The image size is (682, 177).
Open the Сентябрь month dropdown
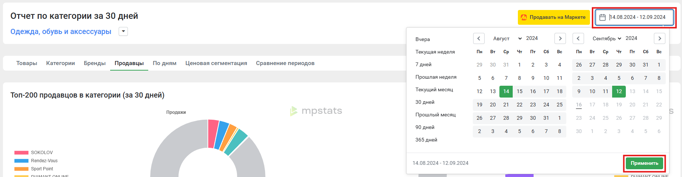point(607,38)
